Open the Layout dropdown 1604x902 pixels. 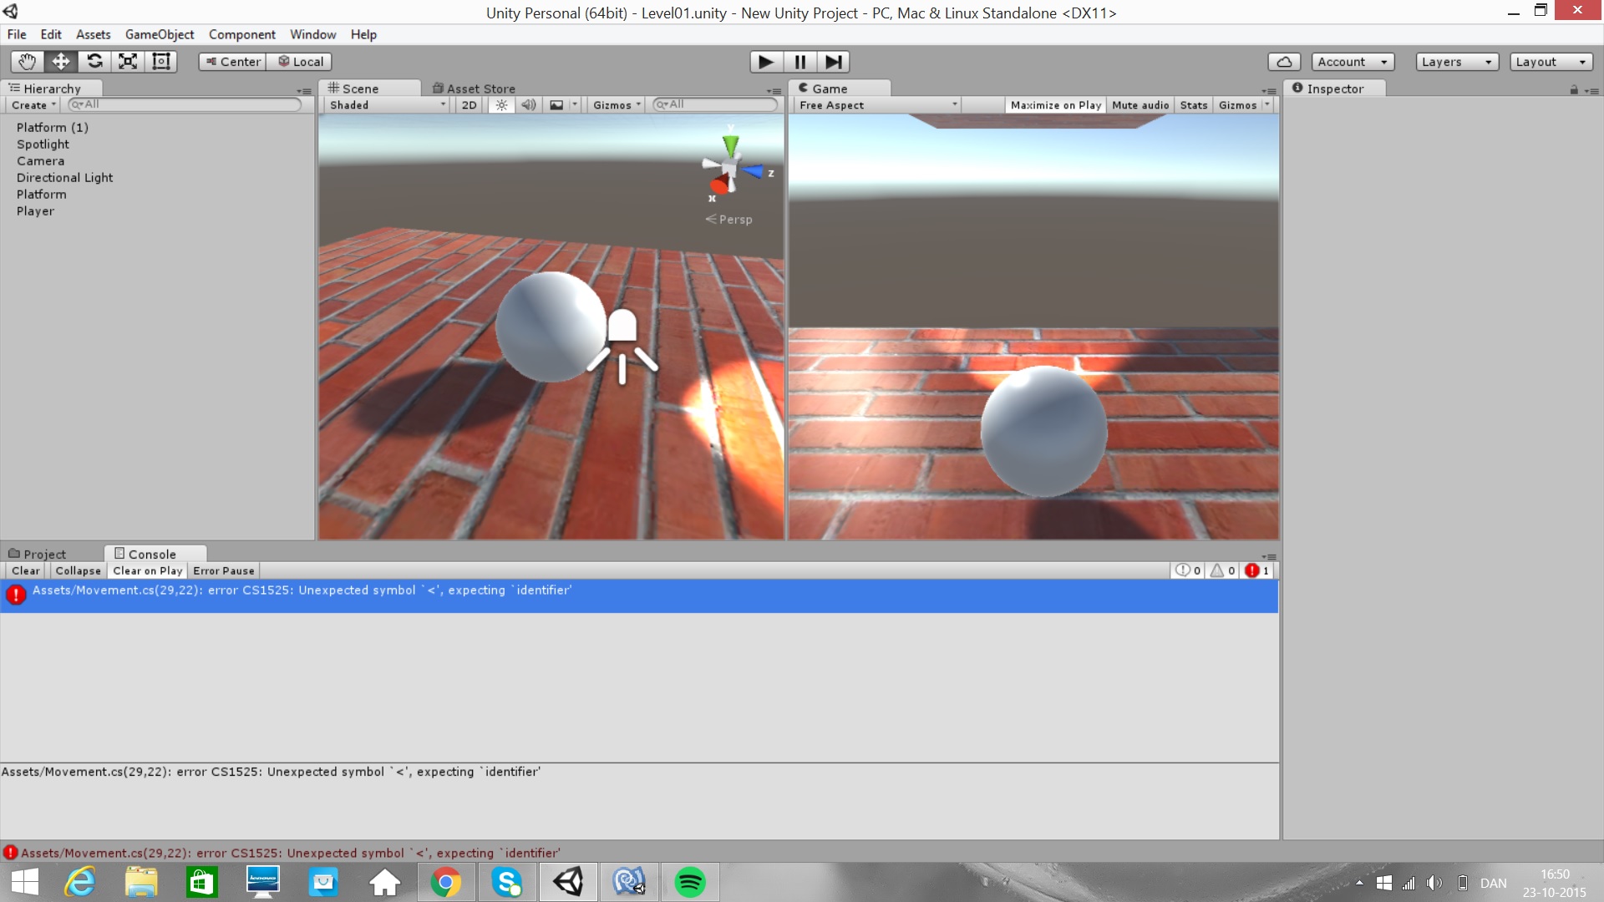point(1551,62)
